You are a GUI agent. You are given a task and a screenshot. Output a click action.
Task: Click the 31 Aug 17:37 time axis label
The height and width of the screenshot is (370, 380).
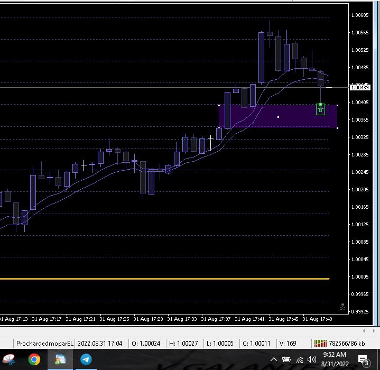click(216, 319)
